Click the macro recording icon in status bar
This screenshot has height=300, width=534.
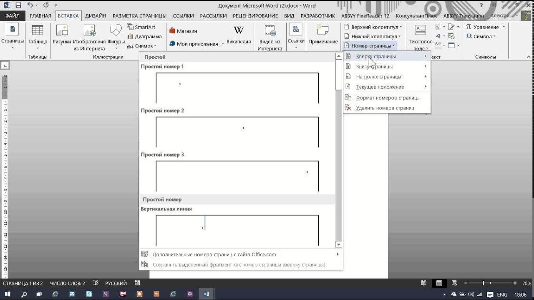click(137, 283)
